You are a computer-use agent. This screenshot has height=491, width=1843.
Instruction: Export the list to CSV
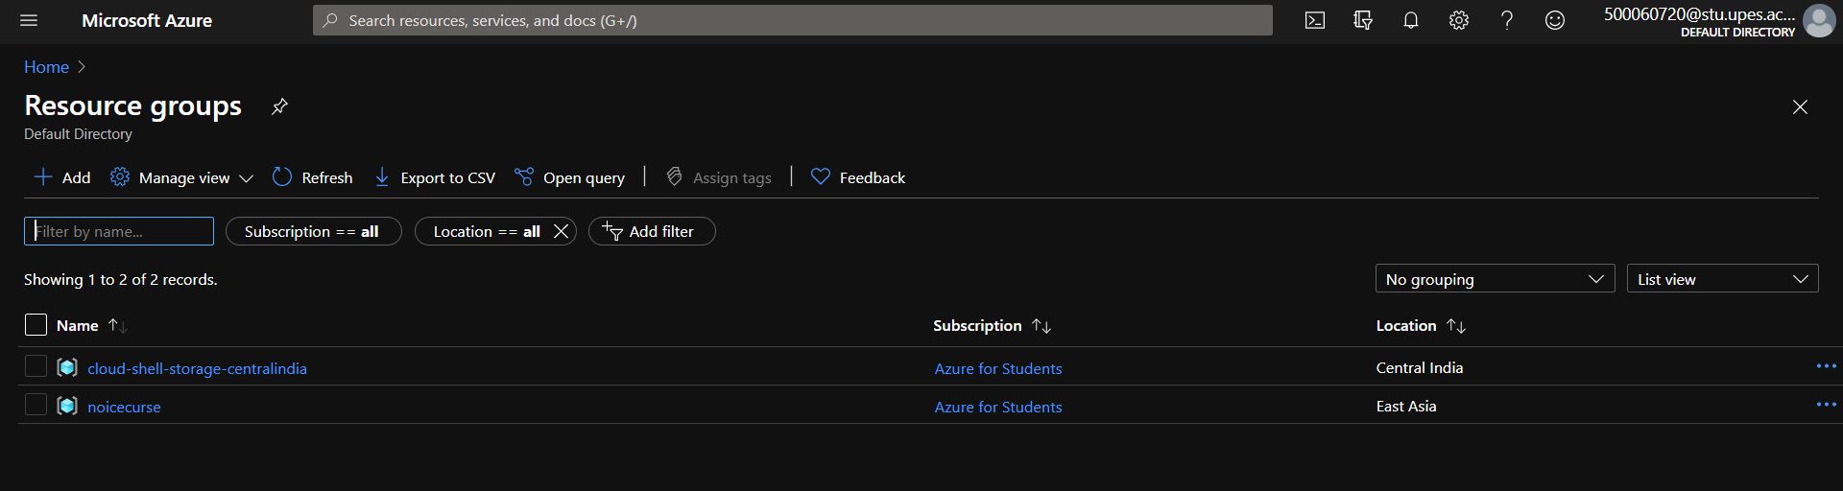coord(435,177)
